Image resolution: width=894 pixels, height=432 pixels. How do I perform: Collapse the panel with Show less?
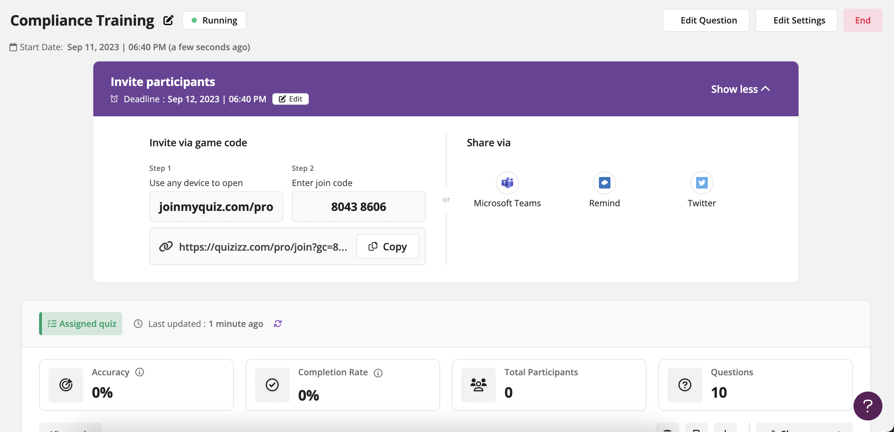[740, 89]
